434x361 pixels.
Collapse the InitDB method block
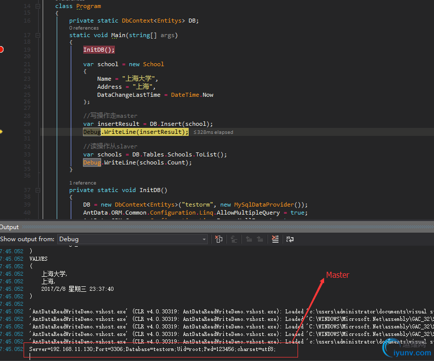coord(38,190)
